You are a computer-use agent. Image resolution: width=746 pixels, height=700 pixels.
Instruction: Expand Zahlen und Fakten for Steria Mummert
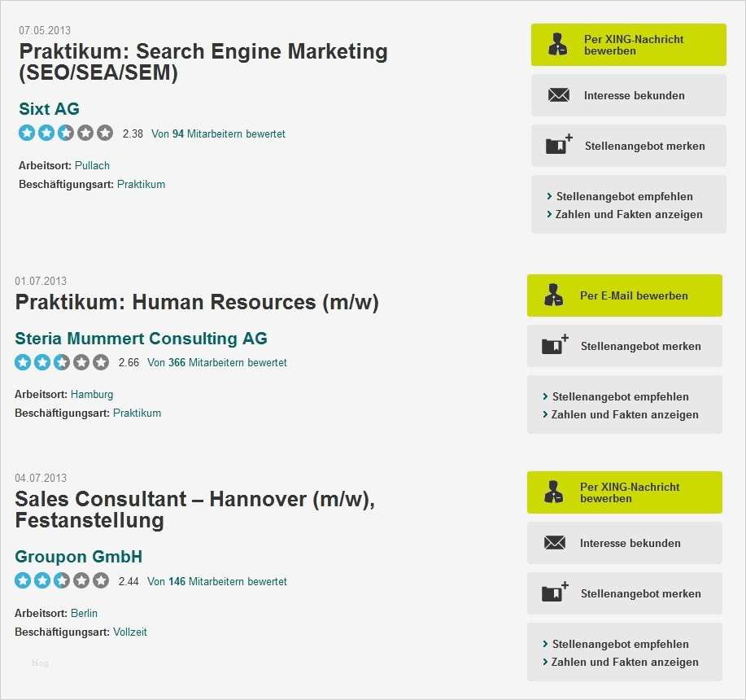[x=624, y=415]
